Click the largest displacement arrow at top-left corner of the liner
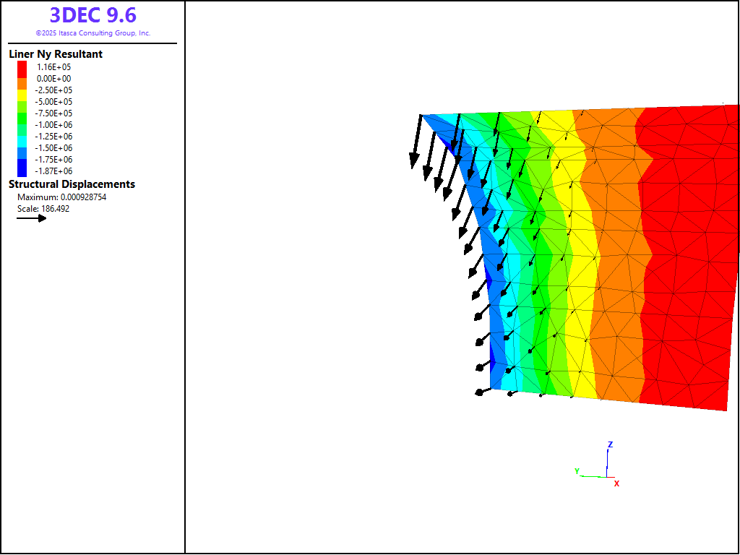This screenshot has height=555, width=740. (416, 143)
